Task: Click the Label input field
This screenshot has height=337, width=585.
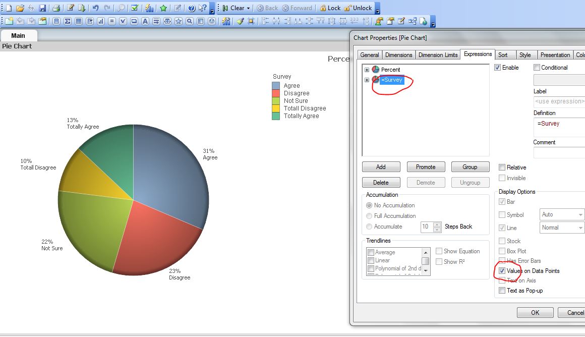Action: coord(559,101)
